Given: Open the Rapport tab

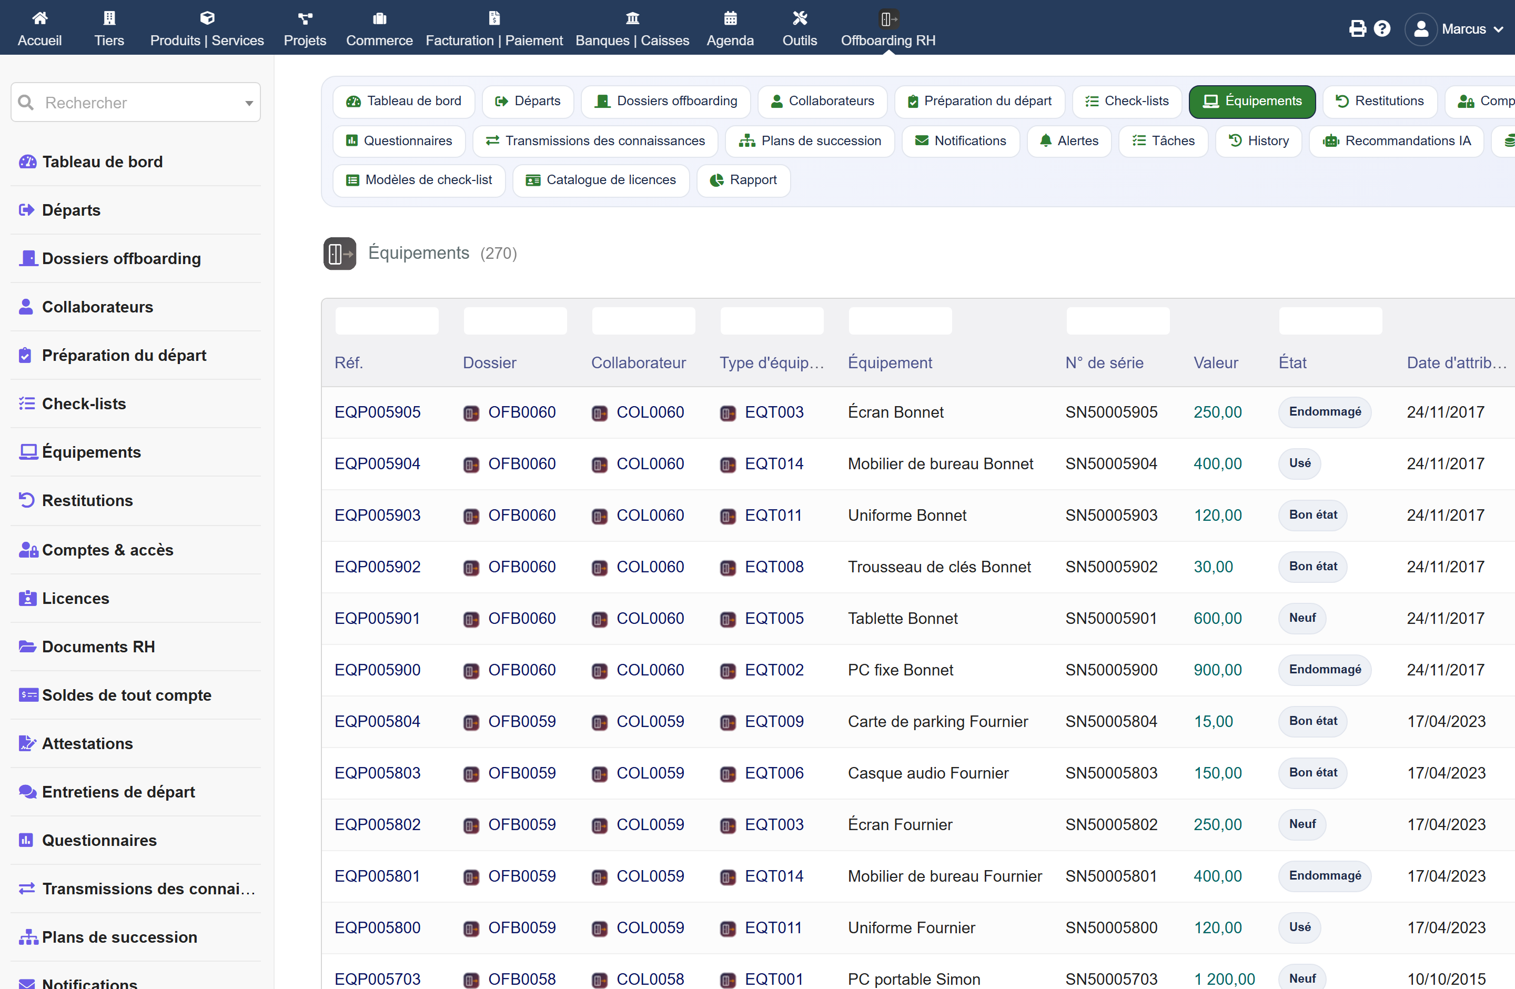Looking at the screenshot, I should click(743, 180).
